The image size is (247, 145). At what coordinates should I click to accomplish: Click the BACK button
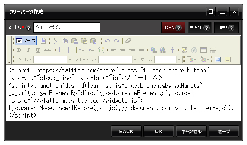pos(126,131)
